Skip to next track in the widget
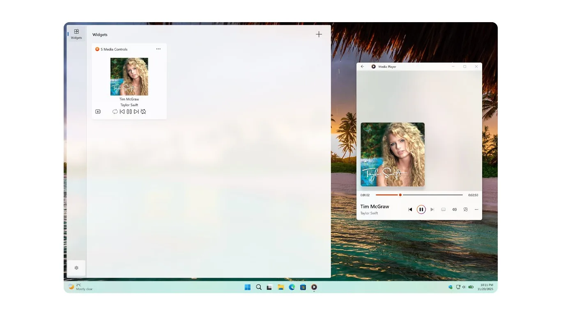561x315 pixels. [136, 112]
